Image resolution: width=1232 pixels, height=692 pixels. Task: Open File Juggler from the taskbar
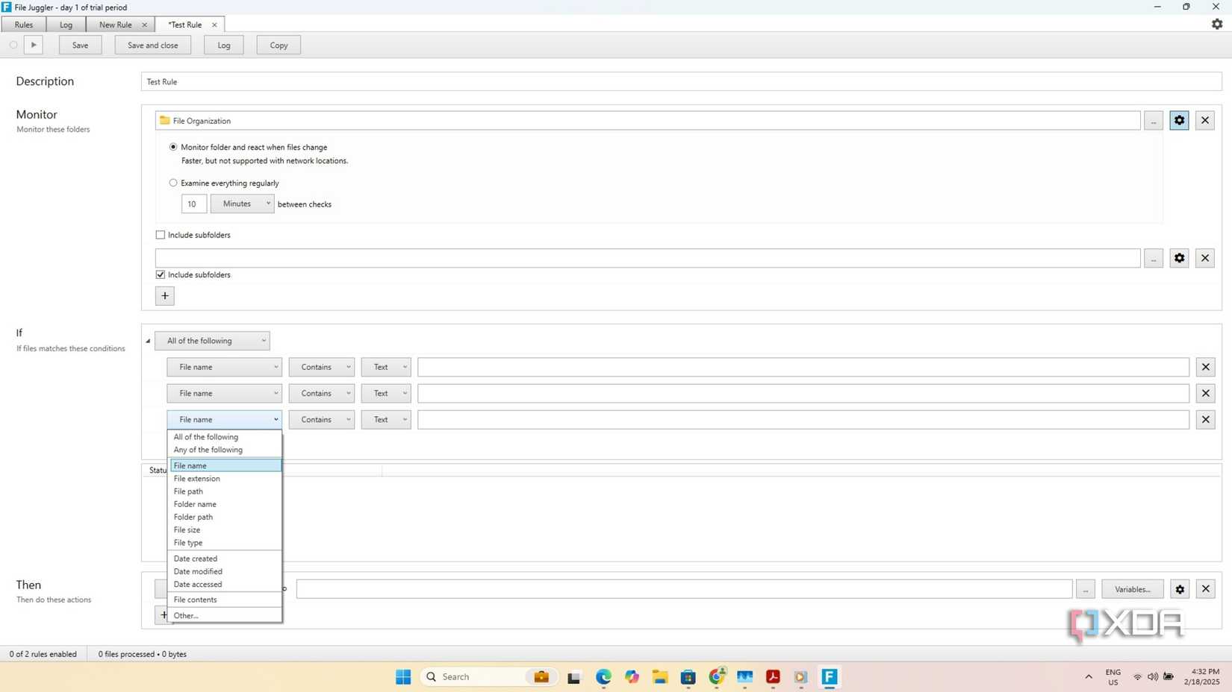click(x=829, y=676)
